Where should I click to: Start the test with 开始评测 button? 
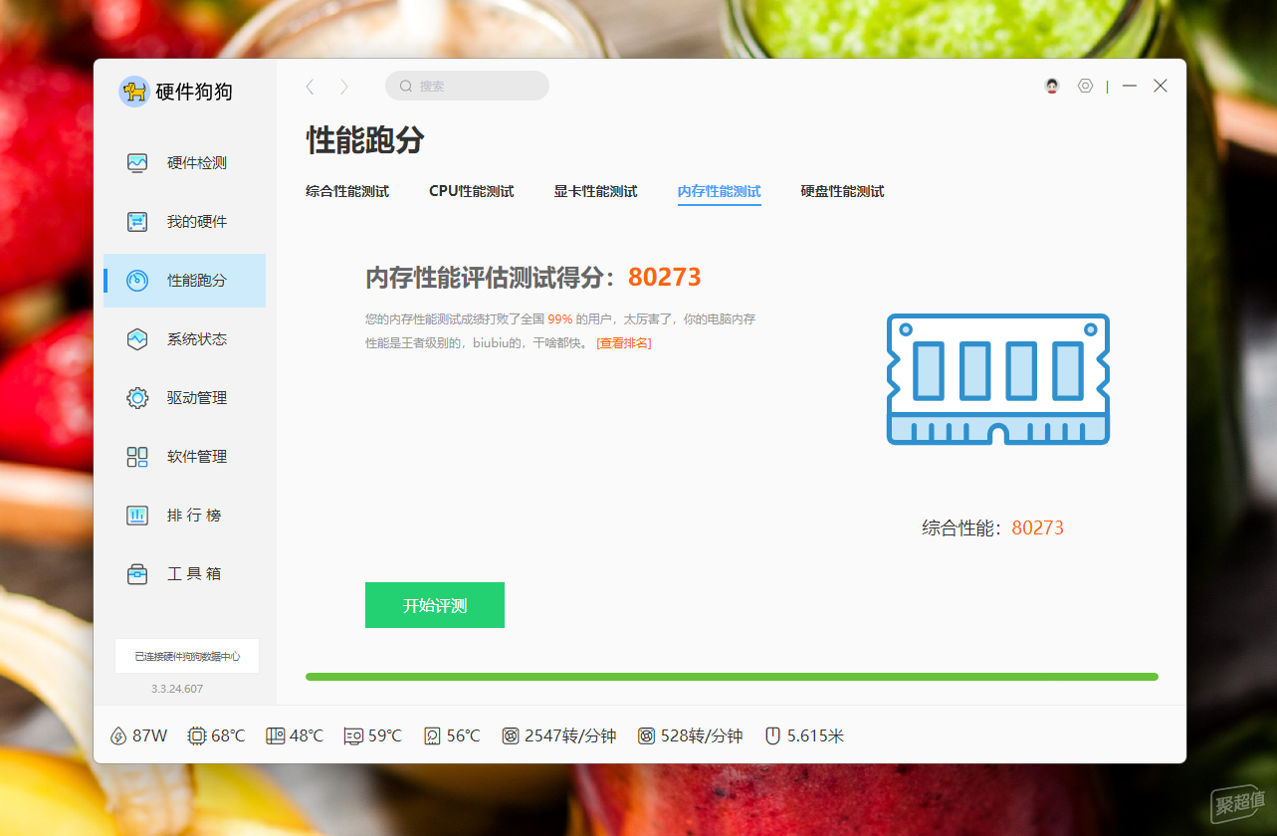[435, 605]
